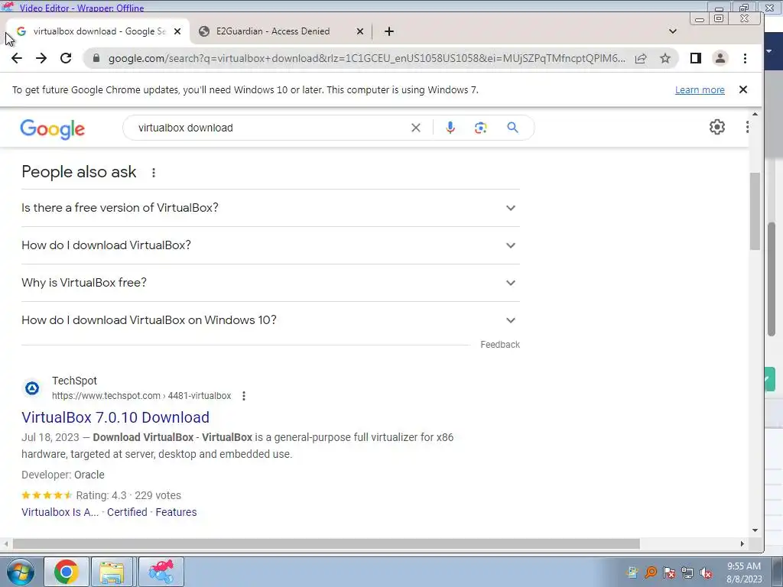Close the E2Guardian Access Denied tab
This screenshot has width=783, height=587.
pyautogui.click(x=360, y=31)
